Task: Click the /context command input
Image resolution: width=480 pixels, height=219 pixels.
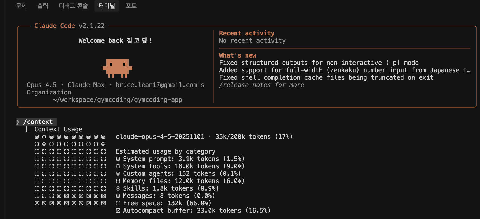Action: (38, 122)
